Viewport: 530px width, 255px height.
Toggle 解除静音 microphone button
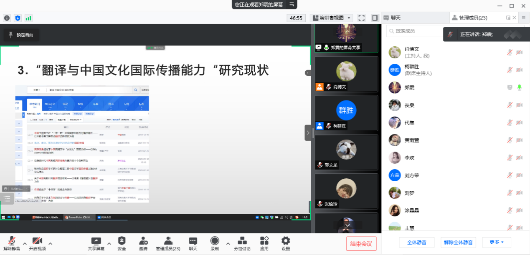[x=12, y=241]
